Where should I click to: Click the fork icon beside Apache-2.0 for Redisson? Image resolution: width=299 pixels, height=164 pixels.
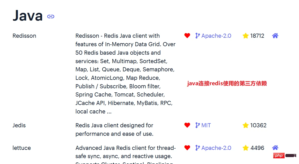[x=197, y=36]
